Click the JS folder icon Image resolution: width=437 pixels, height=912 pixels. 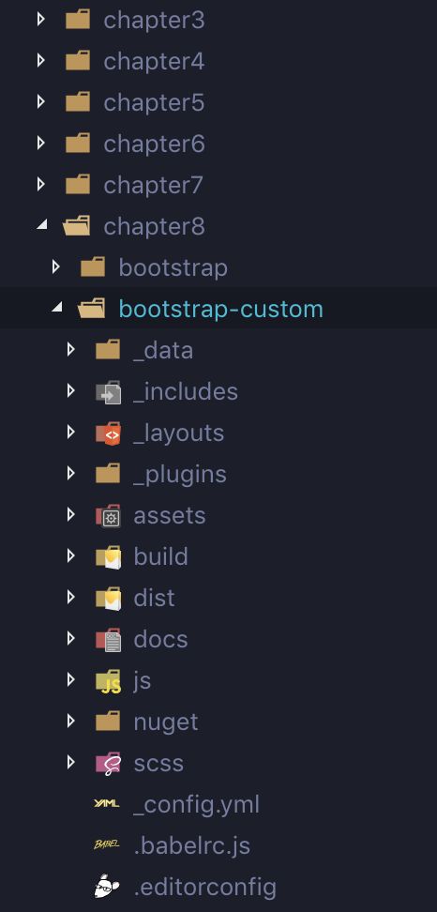pos(108,680)
